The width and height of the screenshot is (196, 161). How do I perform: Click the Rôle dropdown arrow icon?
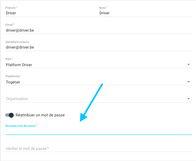(x=188, y=65)
